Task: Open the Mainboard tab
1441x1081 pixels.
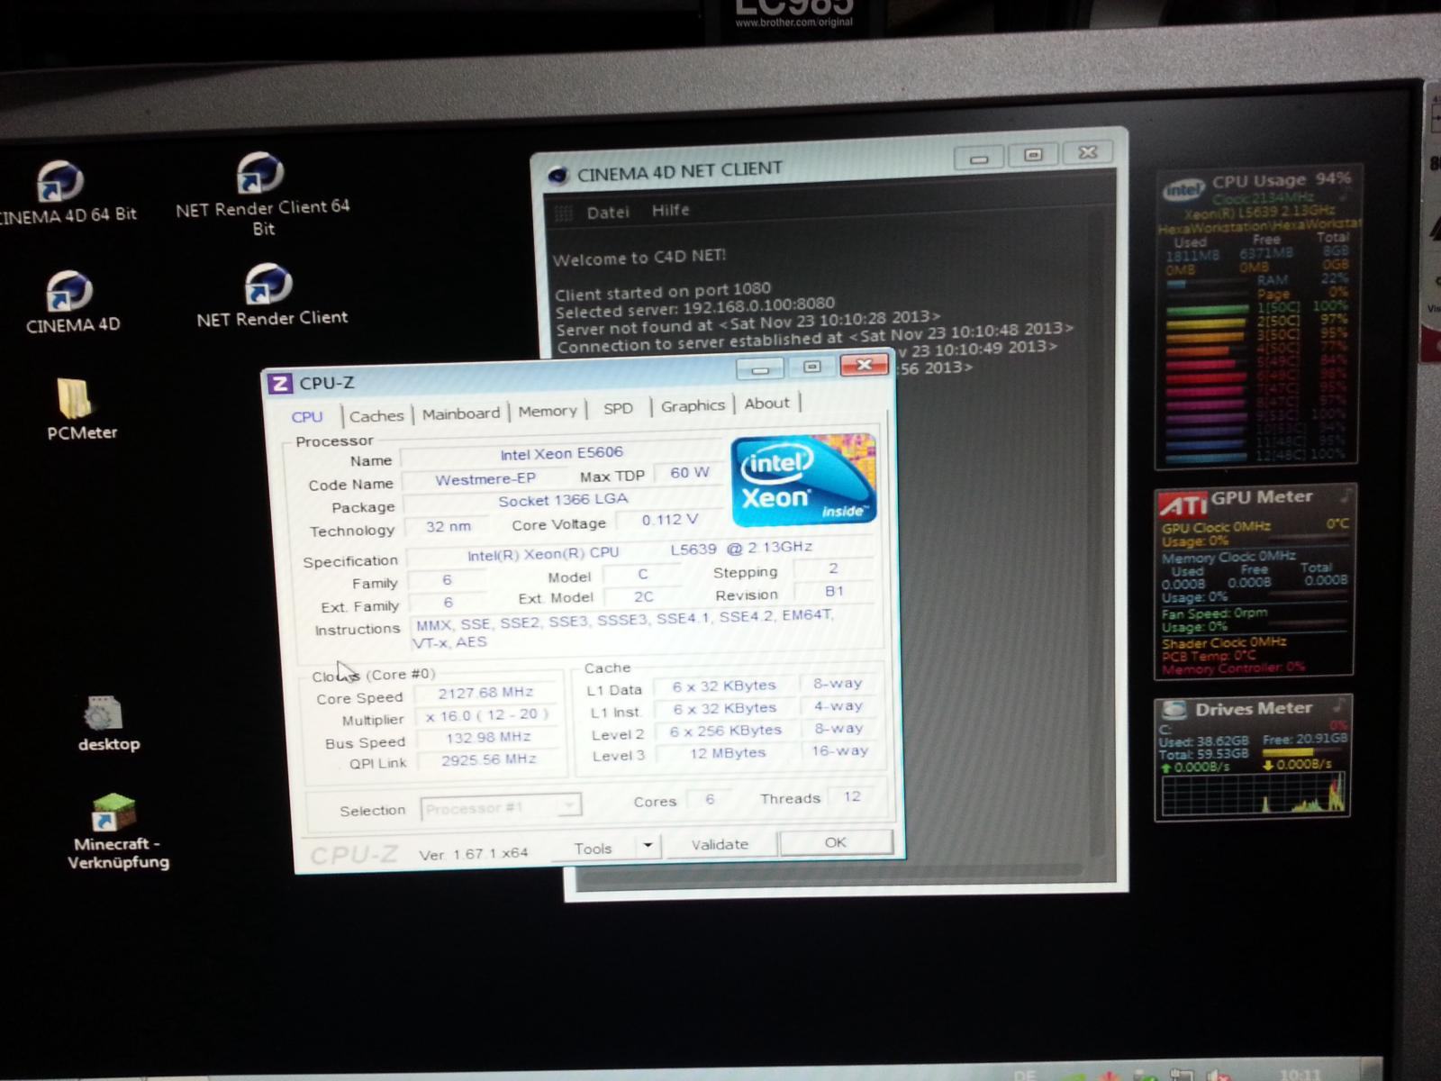Action: click(461, 413)
